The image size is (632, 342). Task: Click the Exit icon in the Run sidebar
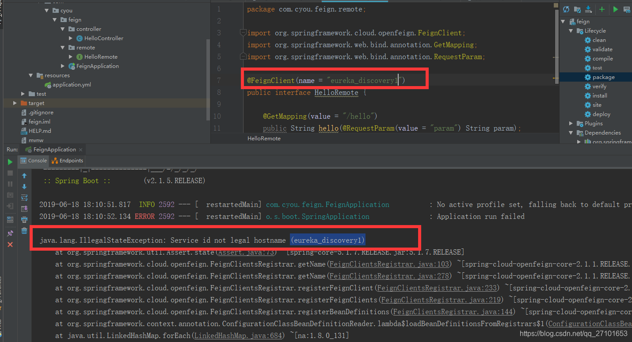[10, 206]
